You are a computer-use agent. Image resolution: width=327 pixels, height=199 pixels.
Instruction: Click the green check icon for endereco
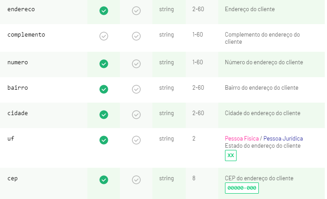(x=104, y=11)
